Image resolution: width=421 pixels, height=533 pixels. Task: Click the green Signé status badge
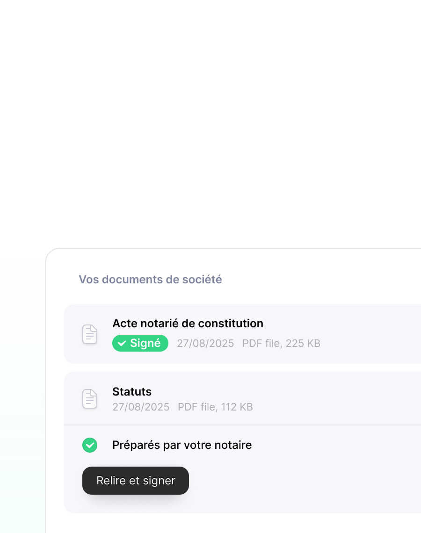point(140,344)
